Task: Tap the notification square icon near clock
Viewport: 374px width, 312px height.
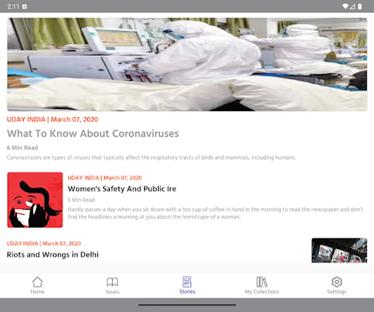Action: (x=24, y=6)
